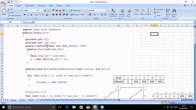This screenshot has width=196, height=110.
Task: Switch to the View tab
Action: tap(68, 5)
